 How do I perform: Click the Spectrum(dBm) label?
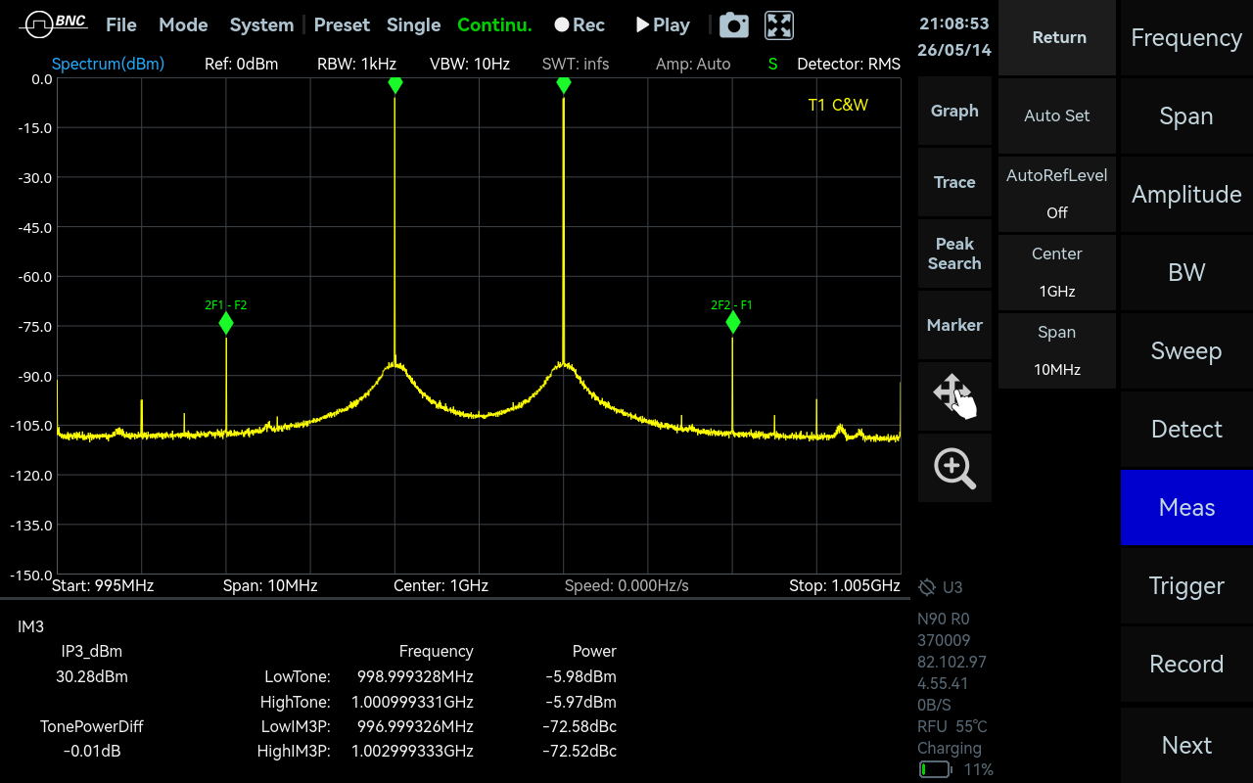pyautogui.click(x=108, y=64)
